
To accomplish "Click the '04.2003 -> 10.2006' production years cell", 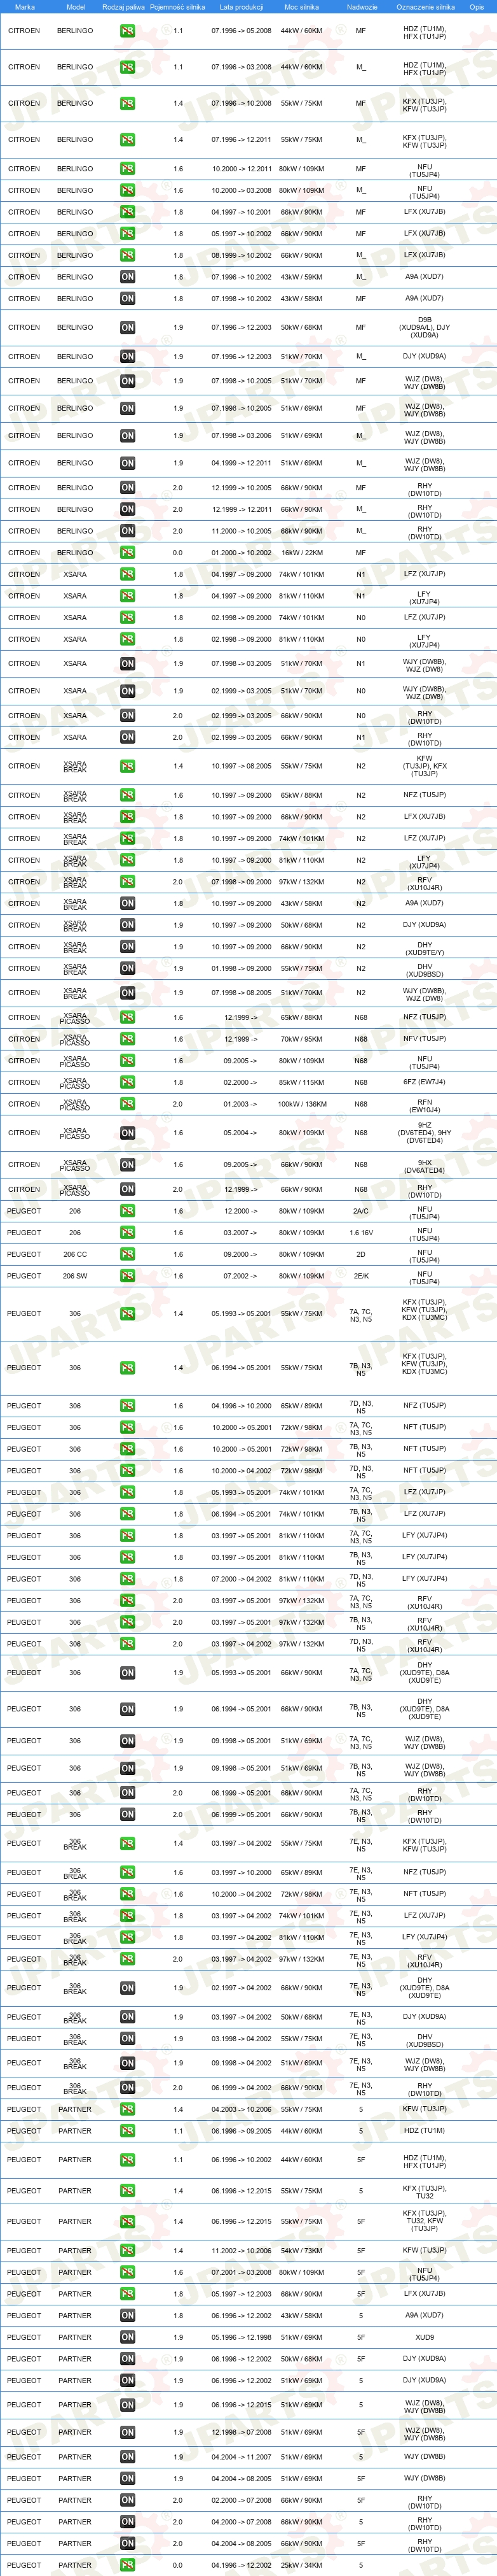I will click(x=242, y=2109).
